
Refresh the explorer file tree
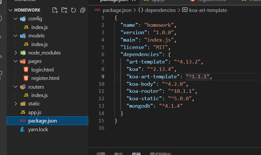(x=73, y=10)
